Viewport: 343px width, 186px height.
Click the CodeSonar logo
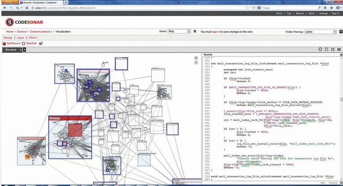click(x=24, y=22)
